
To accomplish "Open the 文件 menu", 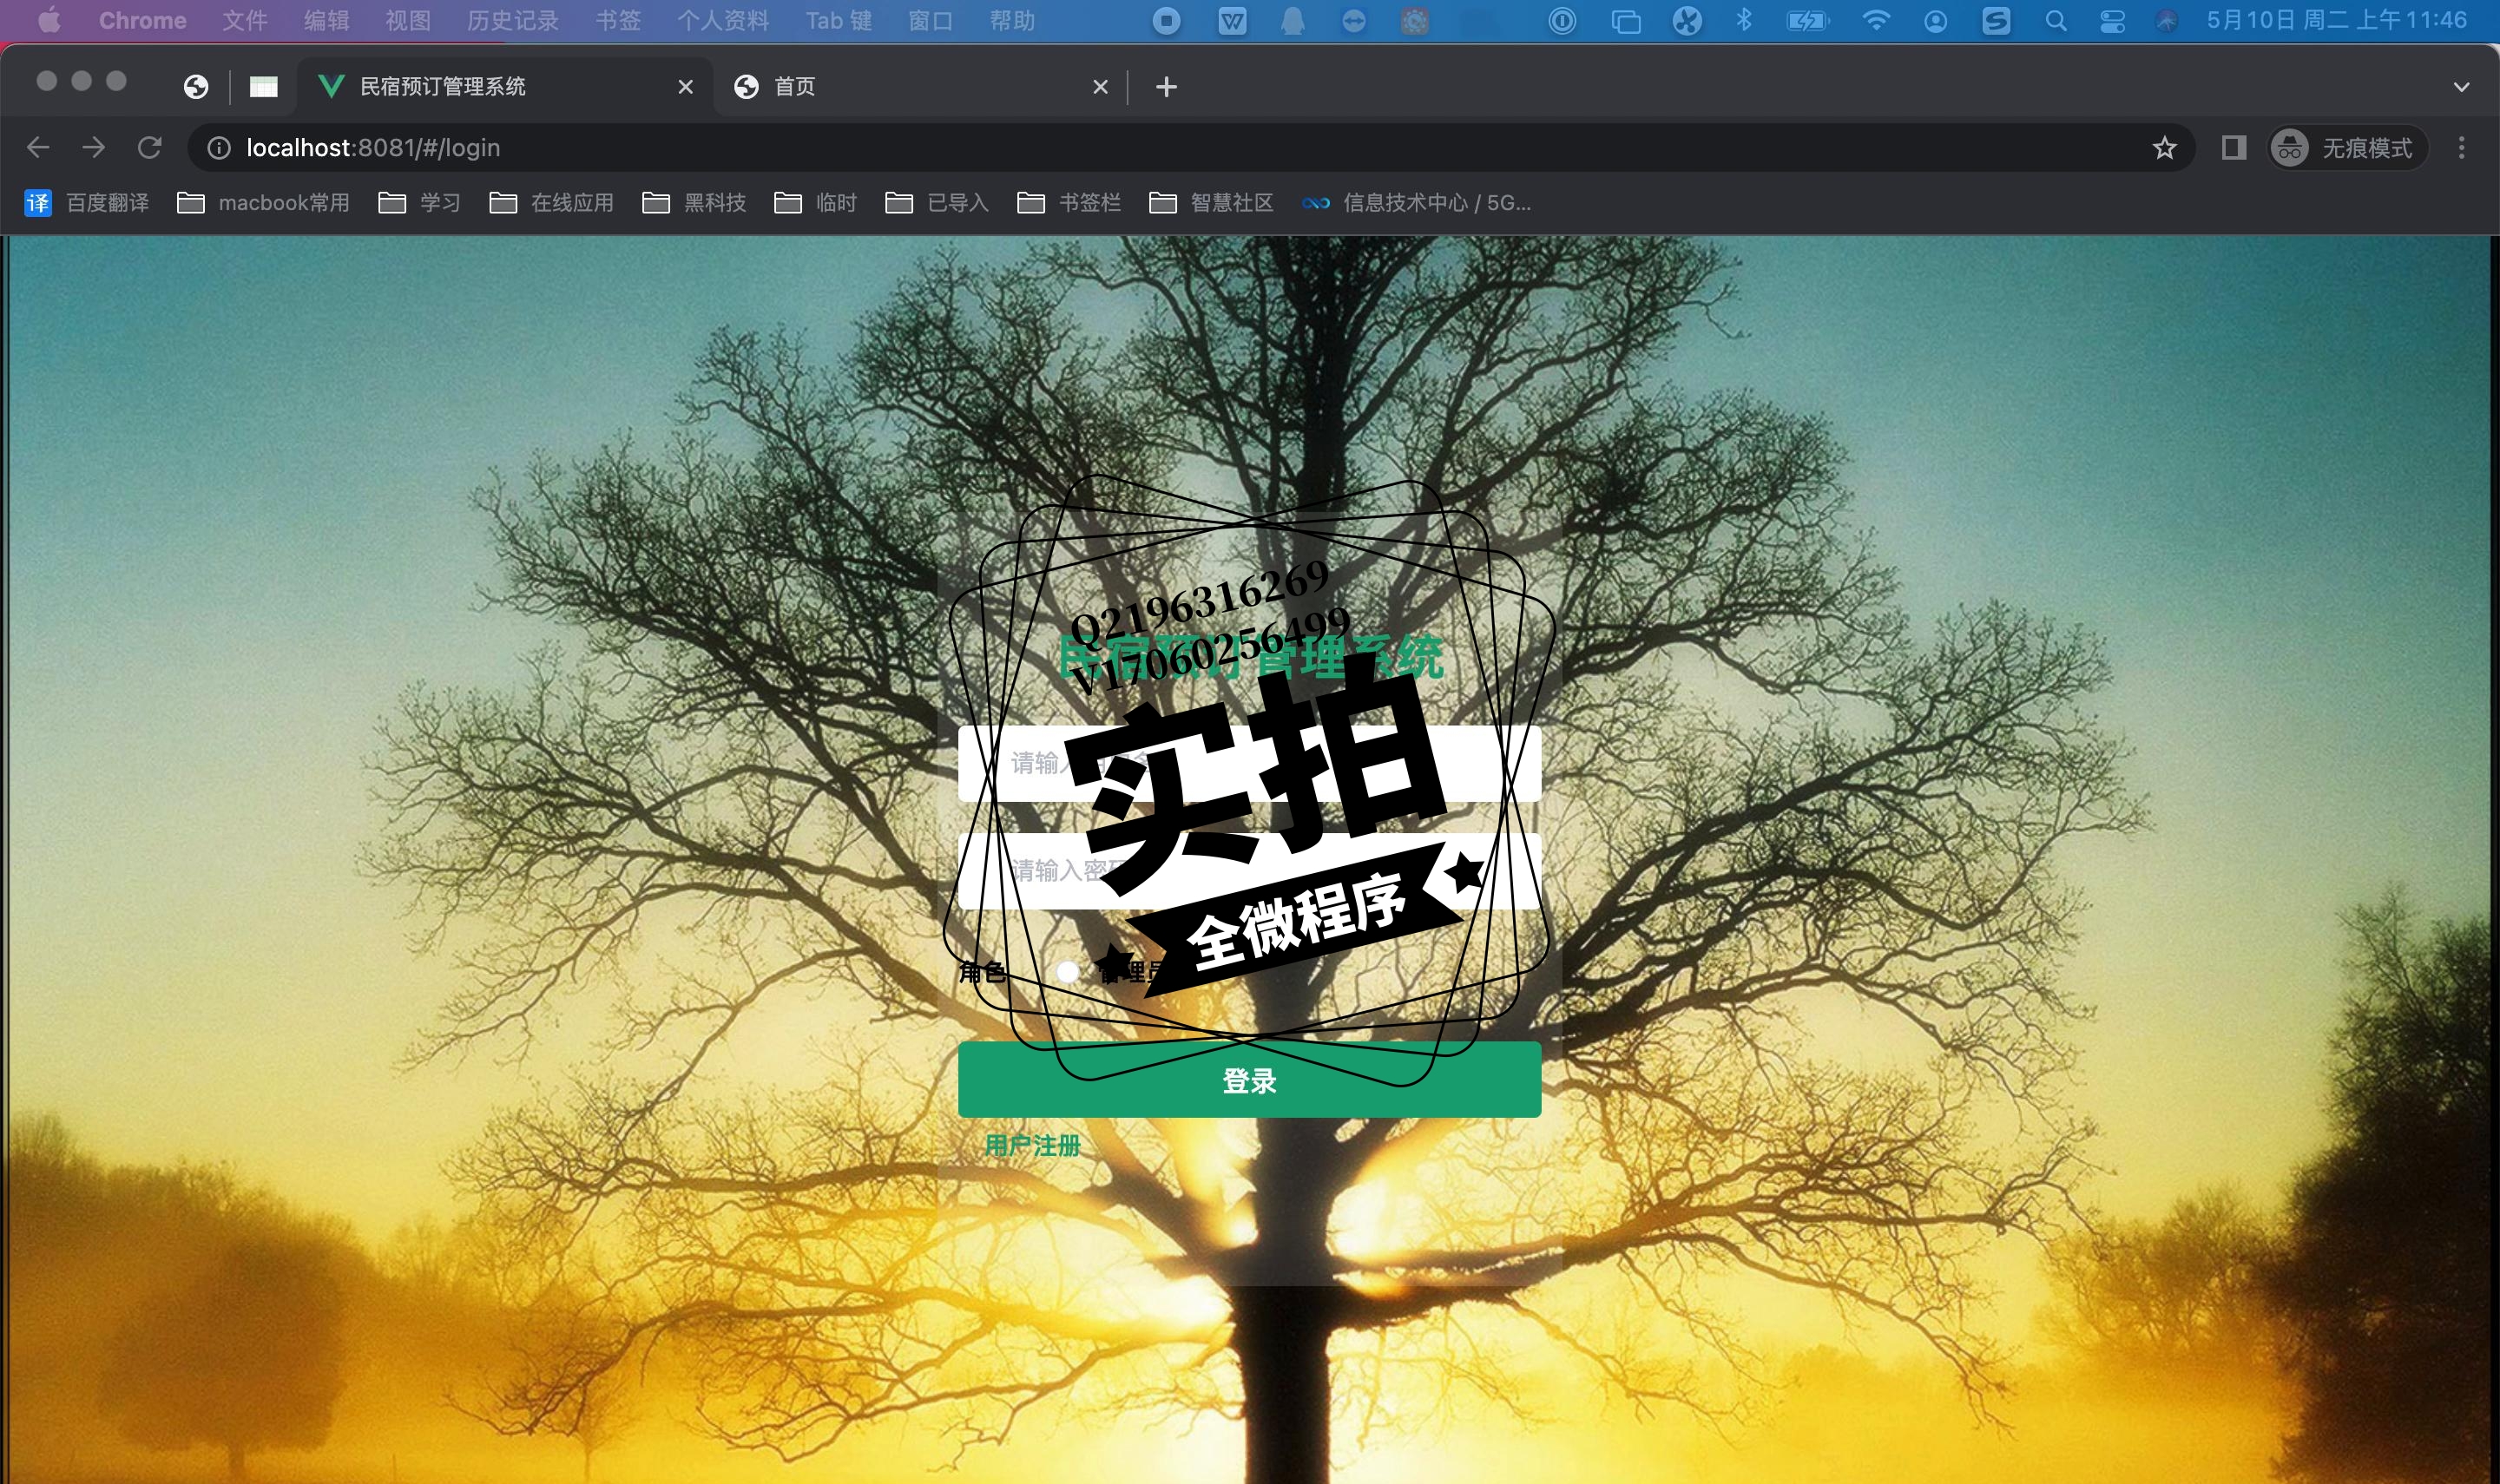I will point(245,20).
